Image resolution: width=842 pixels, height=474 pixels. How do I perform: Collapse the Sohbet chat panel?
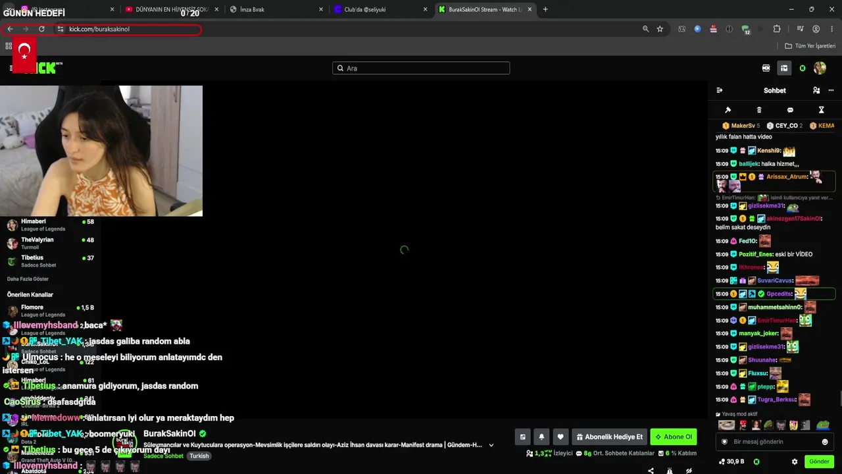click(719, 90)
